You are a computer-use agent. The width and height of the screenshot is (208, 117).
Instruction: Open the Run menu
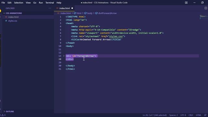[41, 3]
